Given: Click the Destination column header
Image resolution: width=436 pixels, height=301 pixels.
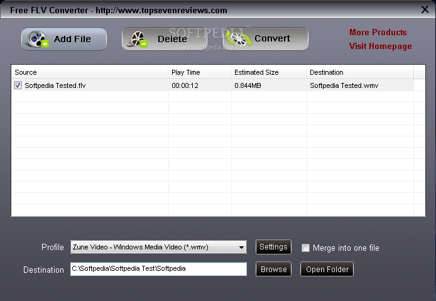Looking at the screenshot, I should tap(360, 72).
